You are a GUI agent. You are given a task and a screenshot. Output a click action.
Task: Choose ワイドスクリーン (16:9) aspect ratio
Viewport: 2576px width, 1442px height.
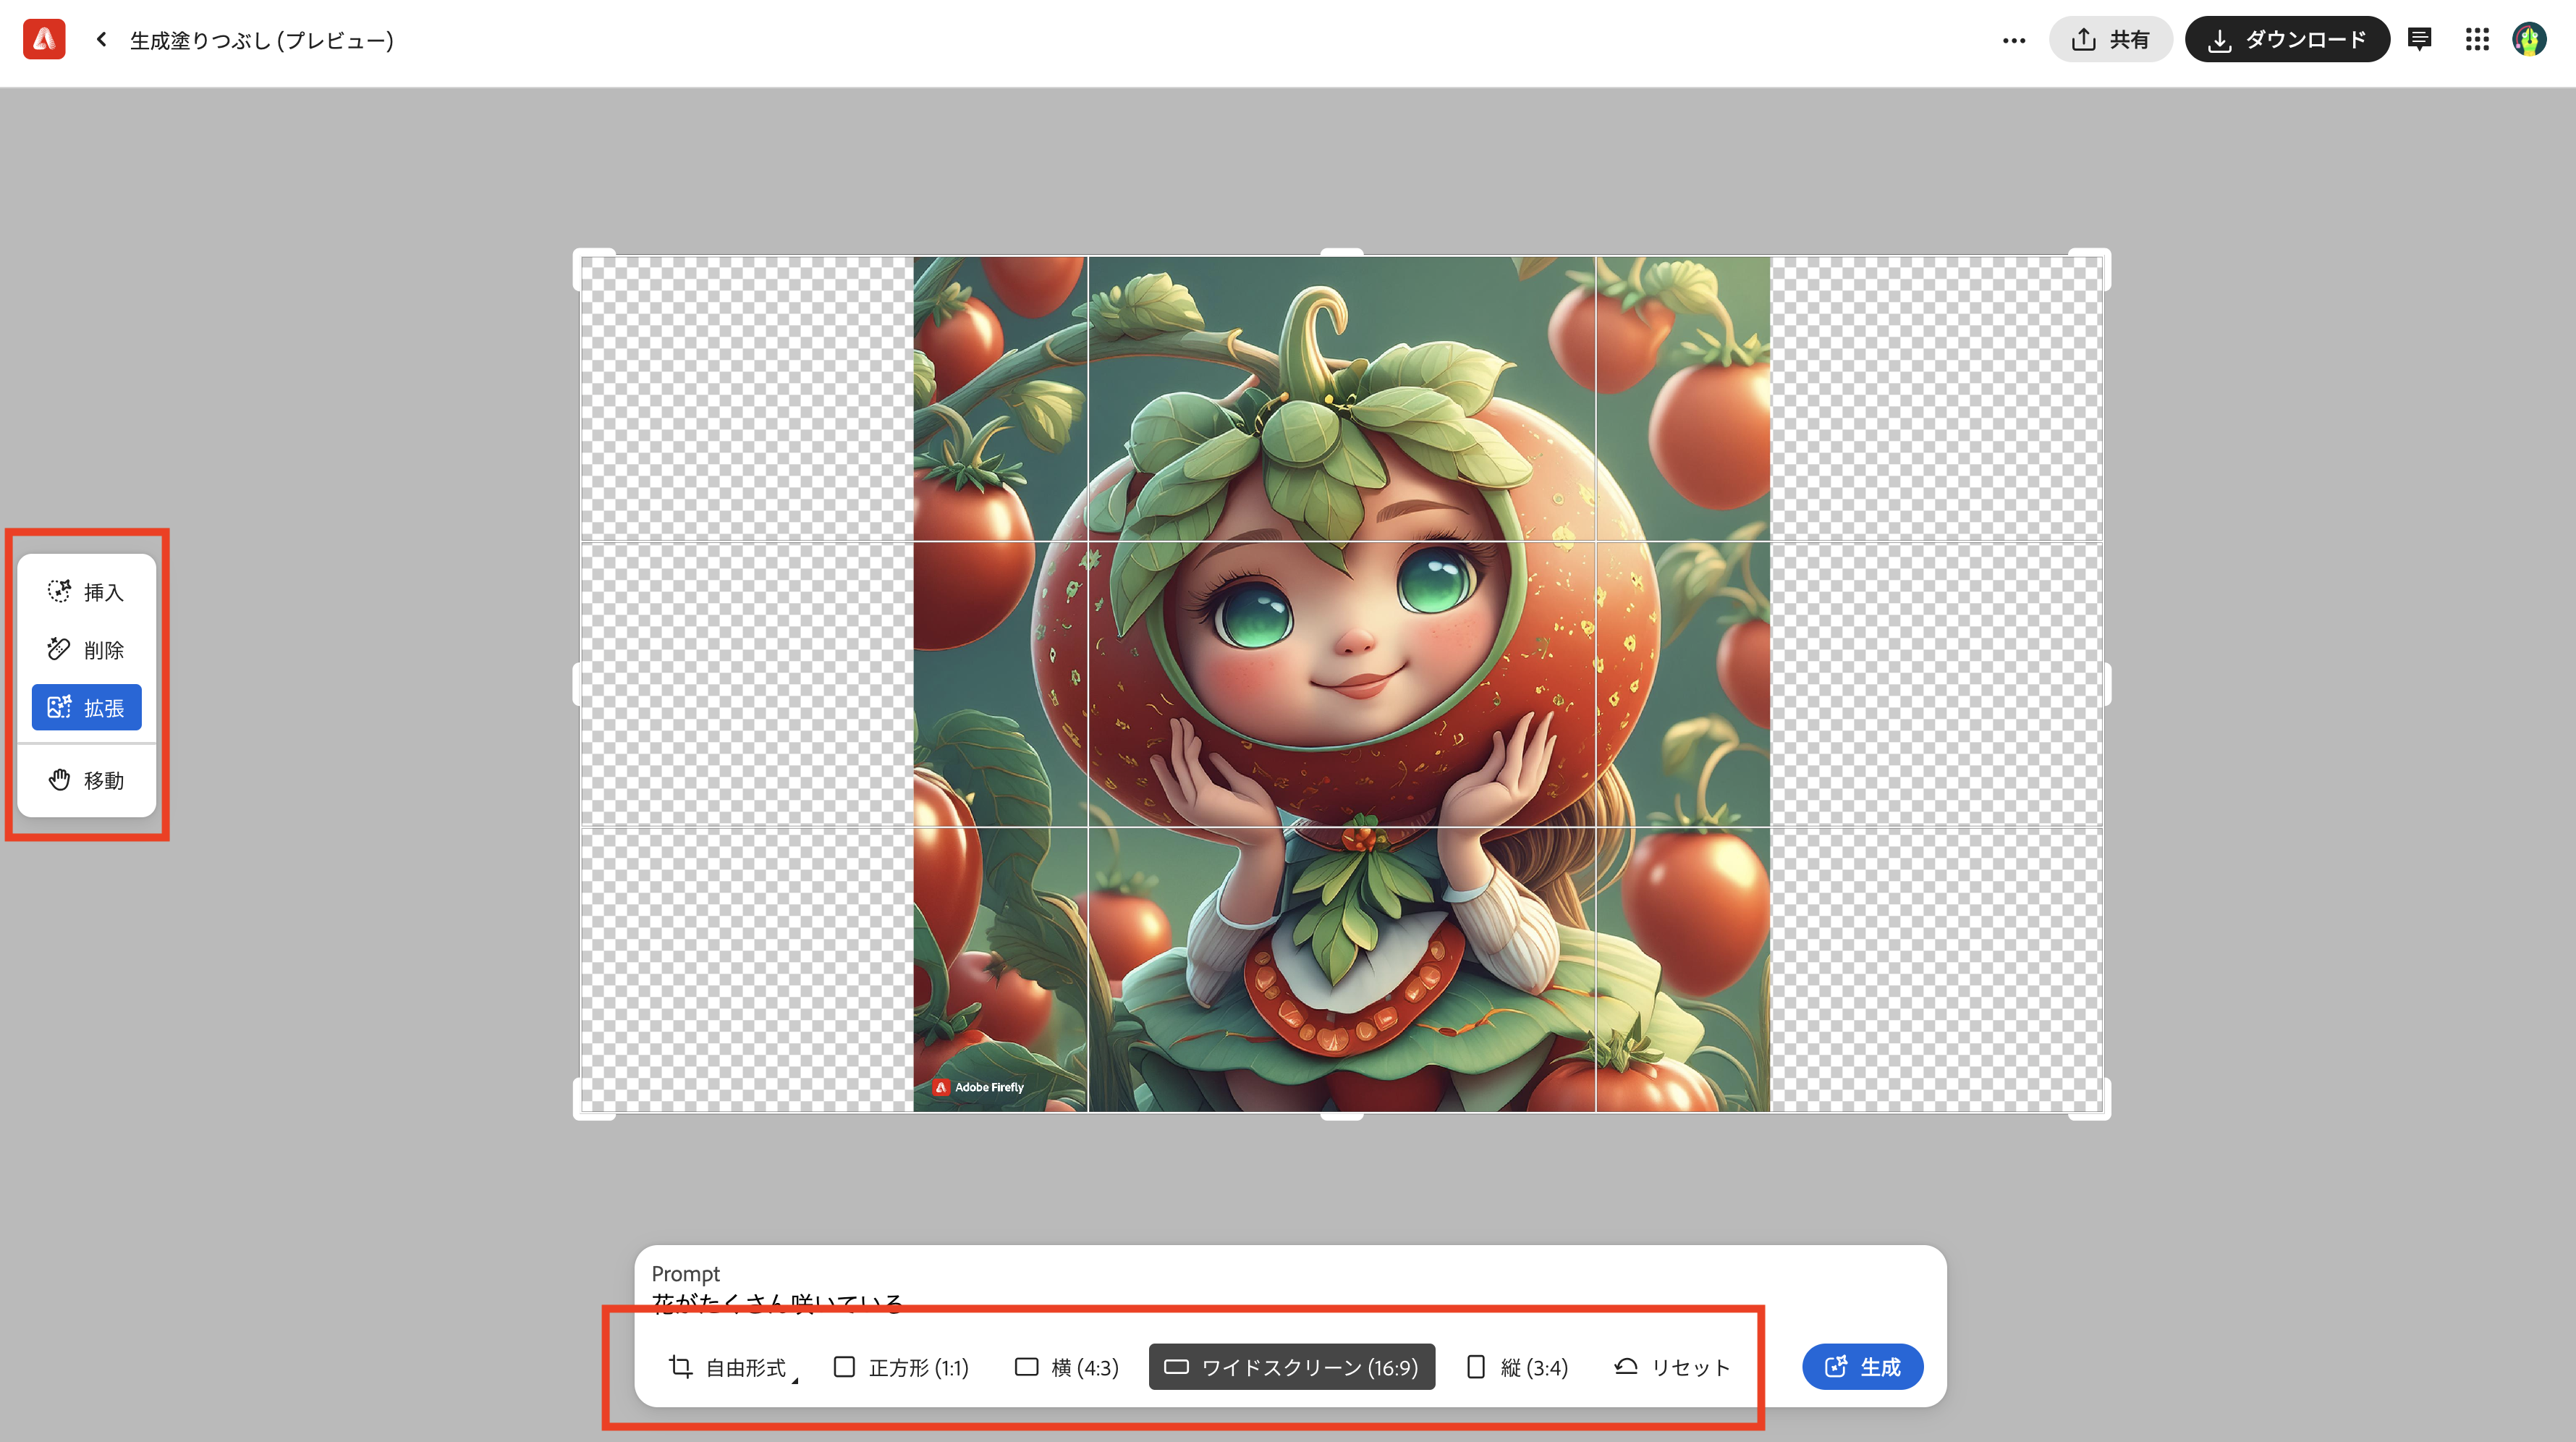click(x=1292, y=1367)
